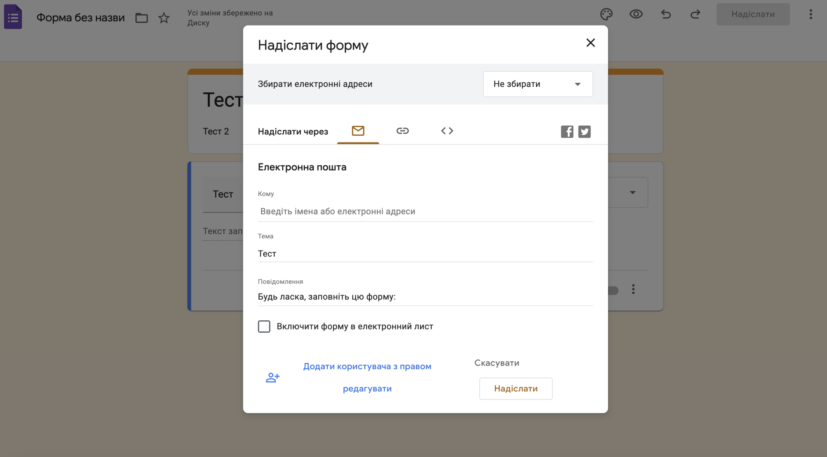Click the redo arrow icon
The image size is (827, 457).
(x=695, y=14)
